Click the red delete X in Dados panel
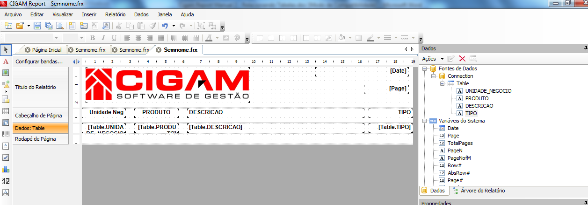The width and height of the screenshot is (588, 205). 462,59
